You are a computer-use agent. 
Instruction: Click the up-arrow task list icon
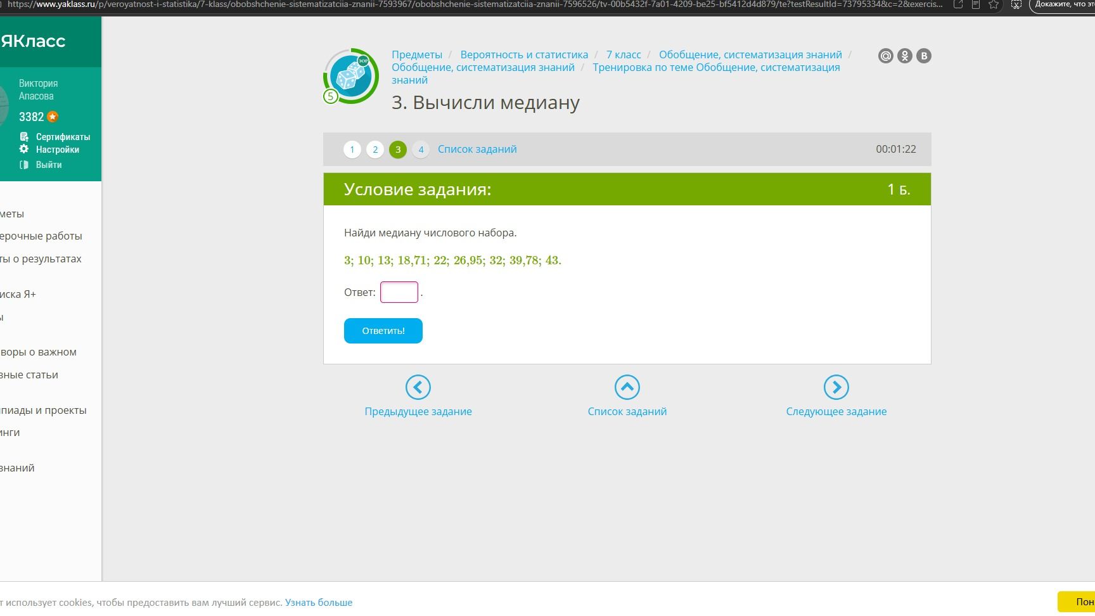[627, 387]
